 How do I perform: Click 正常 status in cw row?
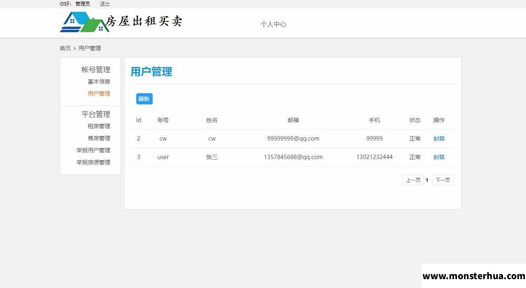pyautogui.click(x=415, y=139)
